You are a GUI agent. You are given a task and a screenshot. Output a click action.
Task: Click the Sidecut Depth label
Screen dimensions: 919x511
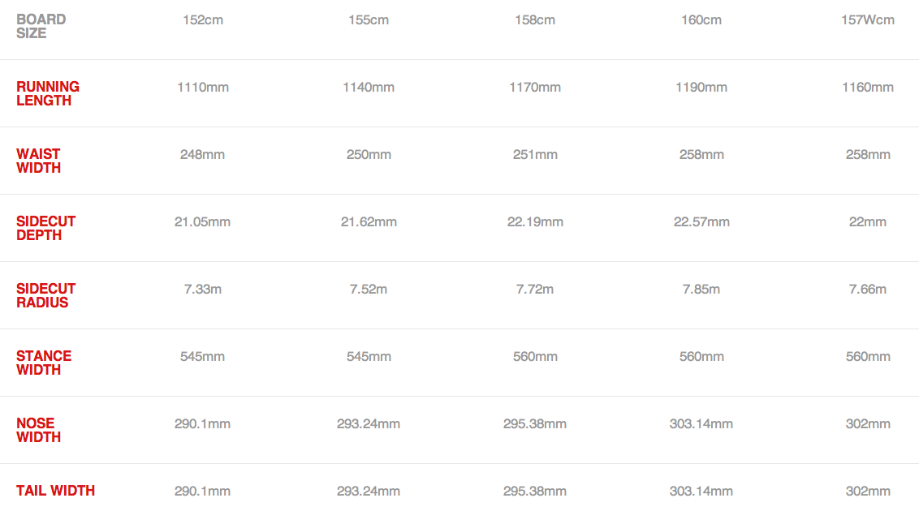45,228
